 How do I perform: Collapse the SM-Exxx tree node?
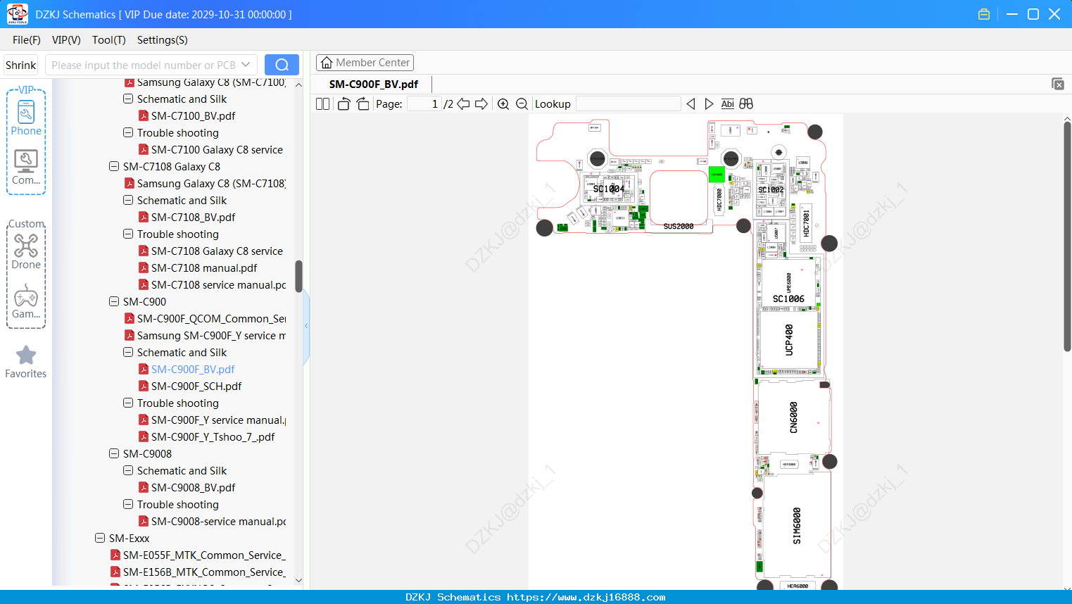100,538
